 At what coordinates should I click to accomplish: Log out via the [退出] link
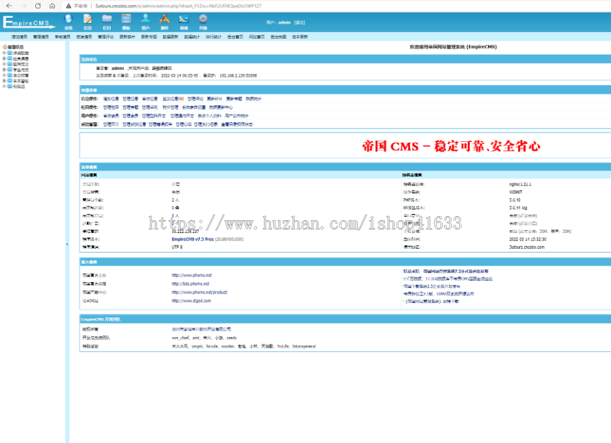tap(299, 22)
